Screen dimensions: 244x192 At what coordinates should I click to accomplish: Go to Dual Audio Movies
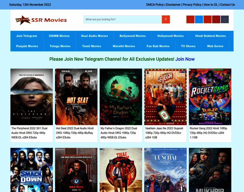click(x=95, y=36)
